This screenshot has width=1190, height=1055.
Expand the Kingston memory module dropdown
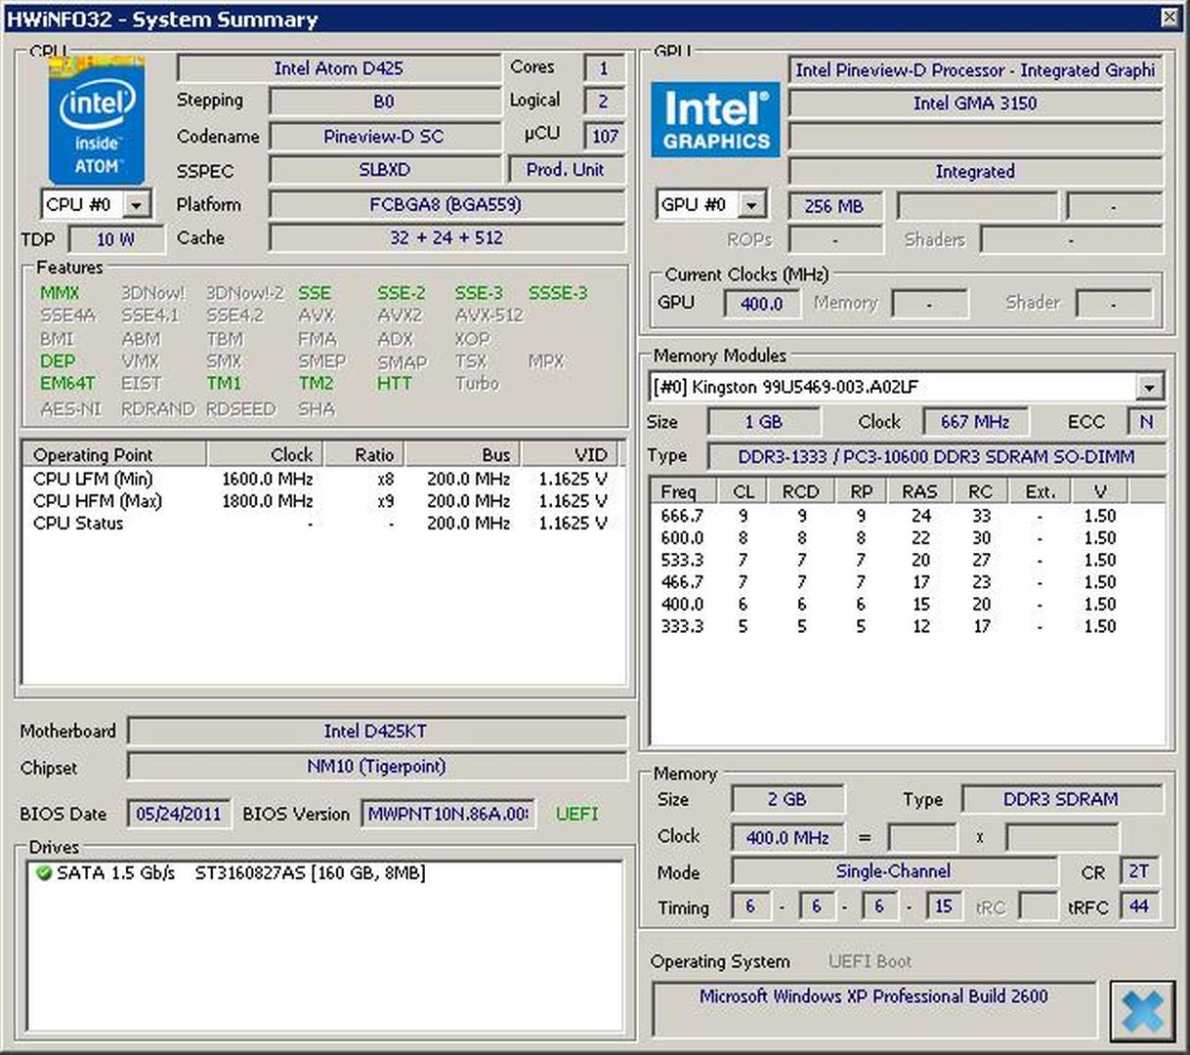tap(1150, 388)
